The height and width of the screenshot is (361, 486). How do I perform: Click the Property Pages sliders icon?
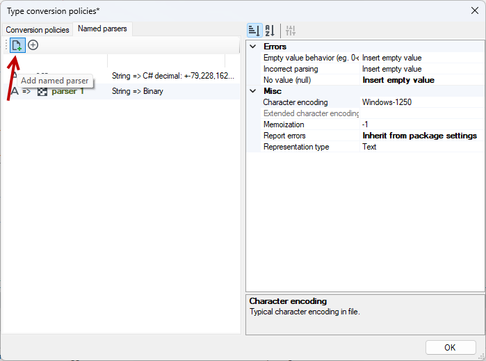pyautogui.click(x=291, y=31)
